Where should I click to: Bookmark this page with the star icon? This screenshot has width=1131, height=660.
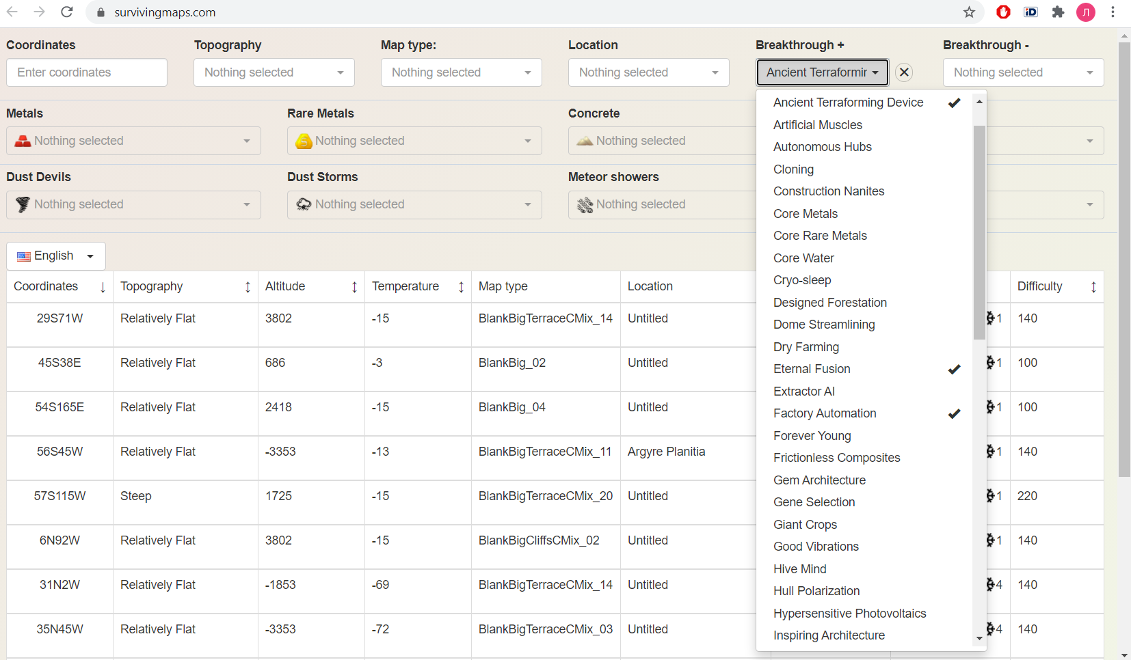coord(969,12)
